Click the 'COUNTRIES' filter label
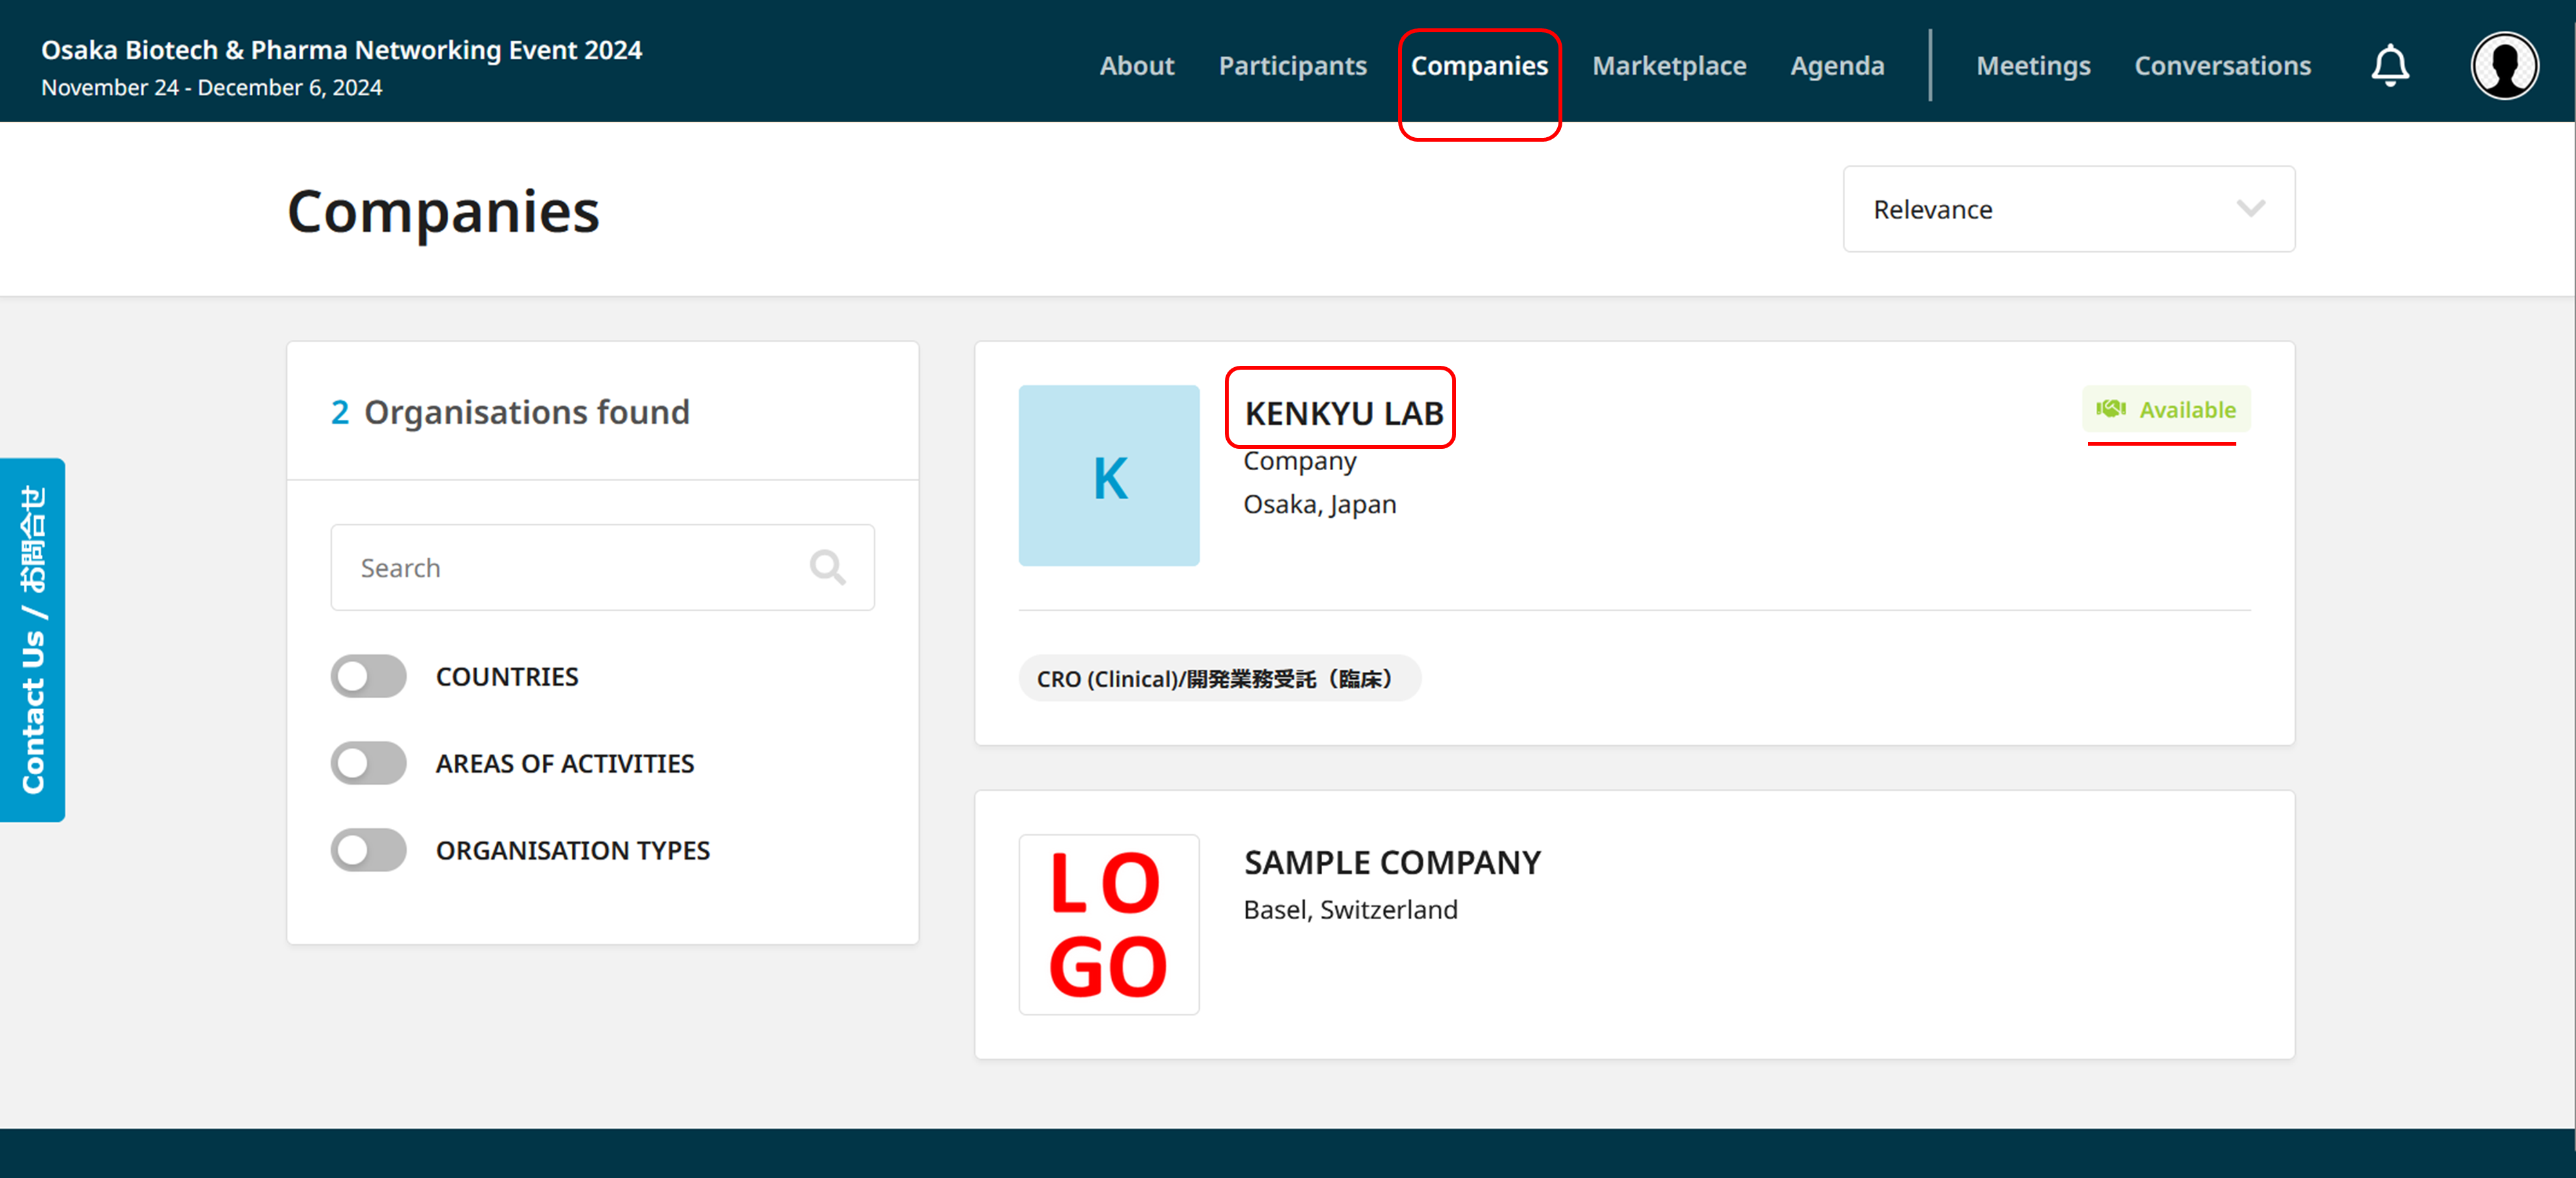 507,677
